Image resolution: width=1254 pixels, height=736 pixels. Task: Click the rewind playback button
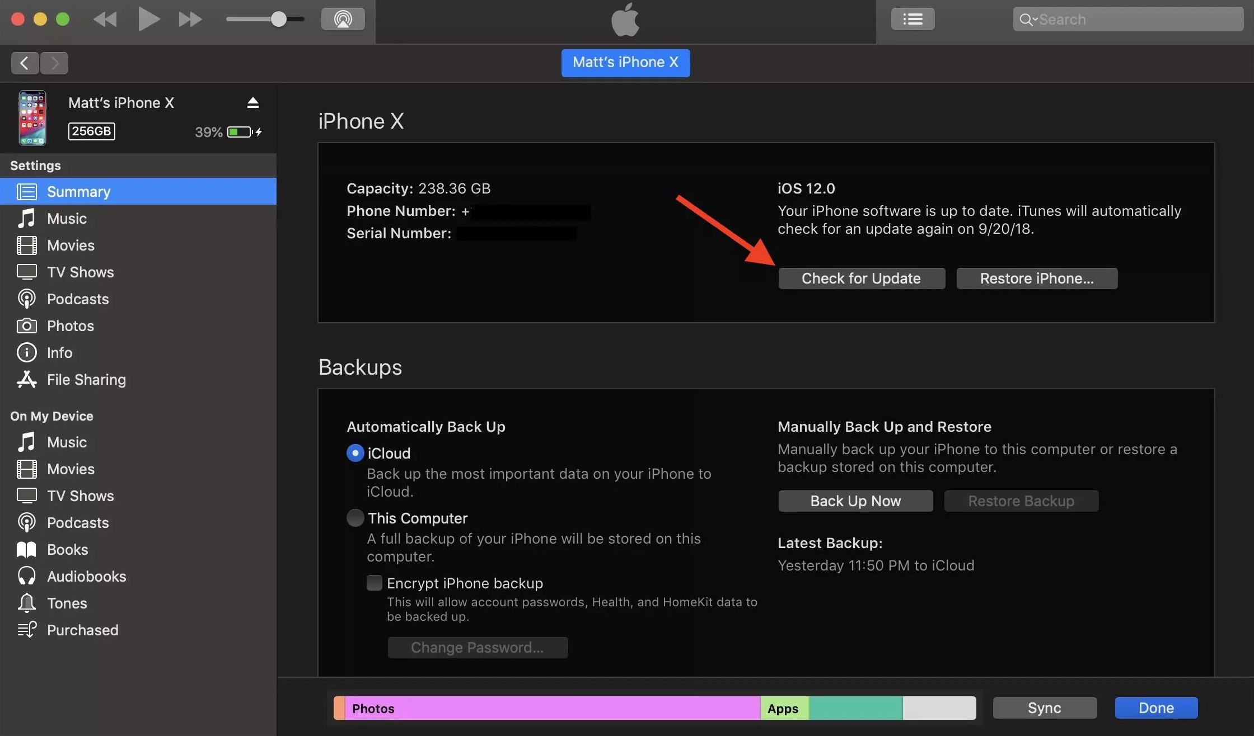point(105,20)
